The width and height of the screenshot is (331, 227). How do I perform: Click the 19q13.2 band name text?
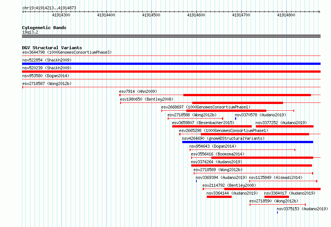pos(30,32)
